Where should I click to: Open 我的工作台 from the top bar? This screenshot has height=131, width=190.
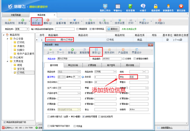coord(105,8)
